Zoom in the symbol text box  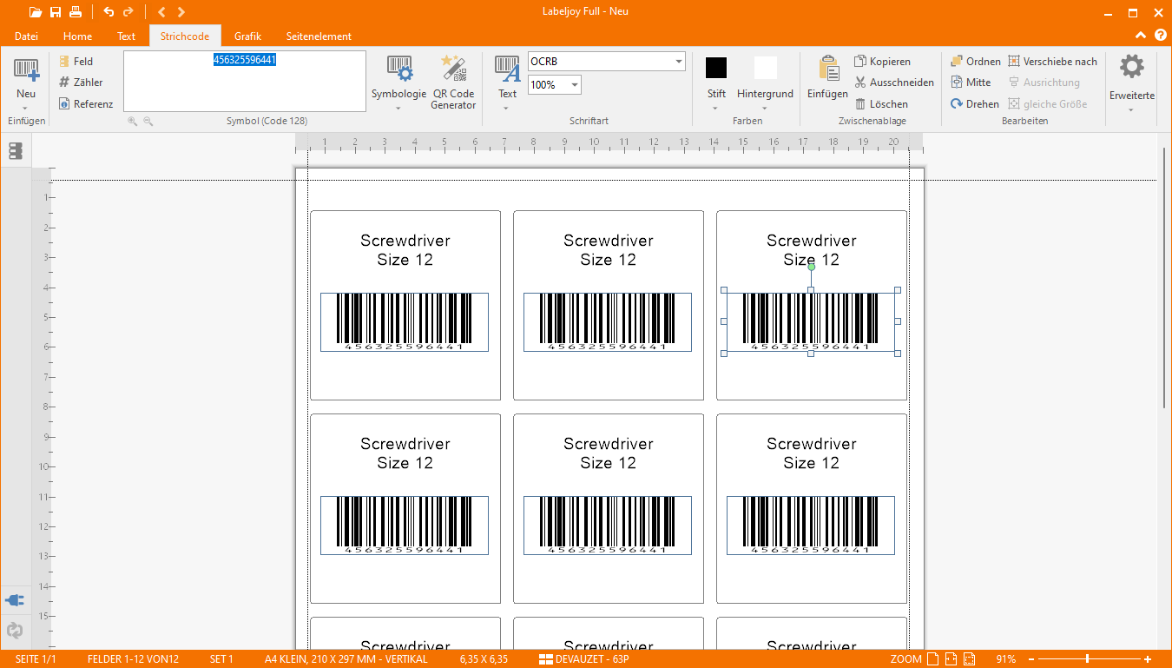pyautogui.click(x=133, y=122)
